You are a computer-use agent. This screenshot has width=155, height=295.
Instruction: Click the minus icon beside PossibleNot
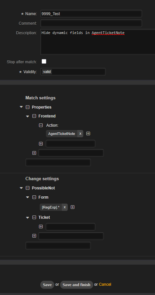click(27, 188)
